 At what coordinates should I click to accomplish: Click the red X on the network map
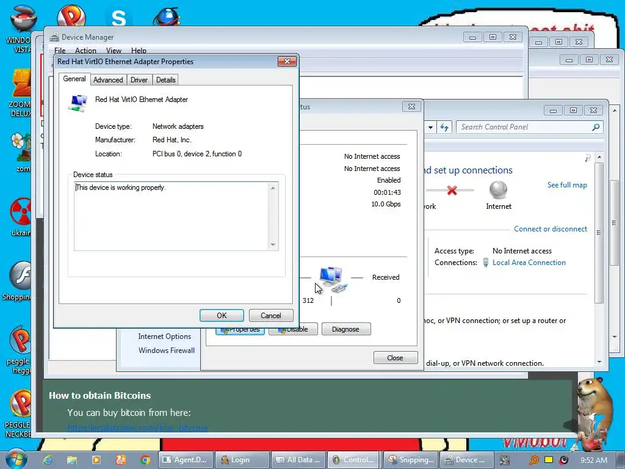coord(452,191)
